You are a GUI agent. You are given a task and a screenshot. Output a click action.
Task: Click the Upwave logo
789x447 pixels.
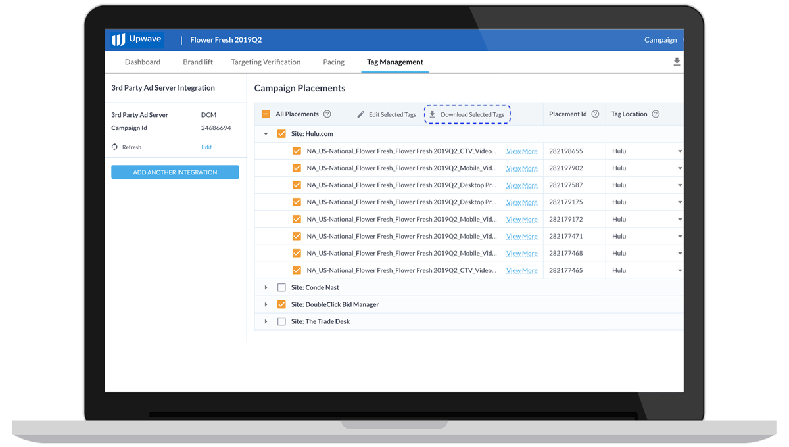pos(137,39)
